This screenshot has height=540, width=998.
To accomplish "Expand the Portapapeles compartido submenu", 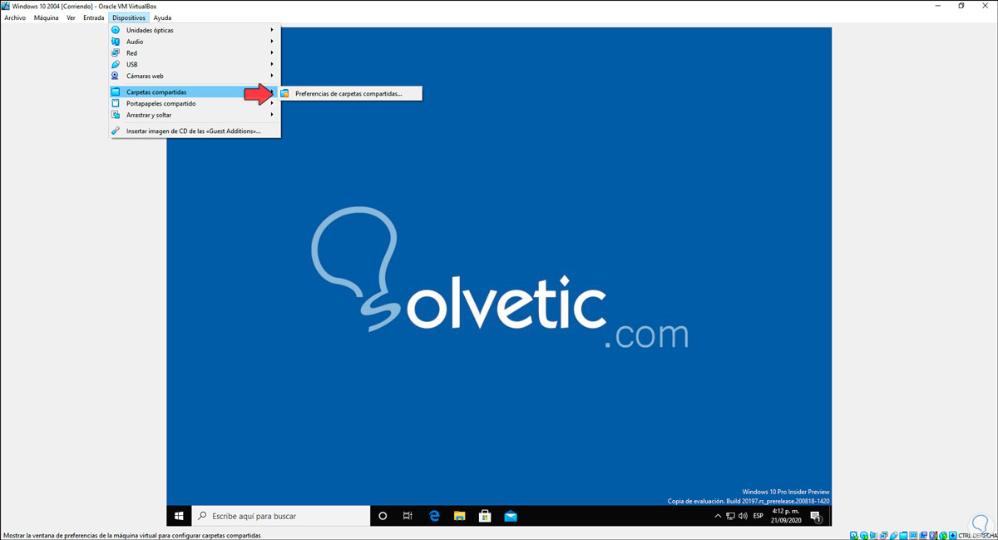I will coord(195,104).
